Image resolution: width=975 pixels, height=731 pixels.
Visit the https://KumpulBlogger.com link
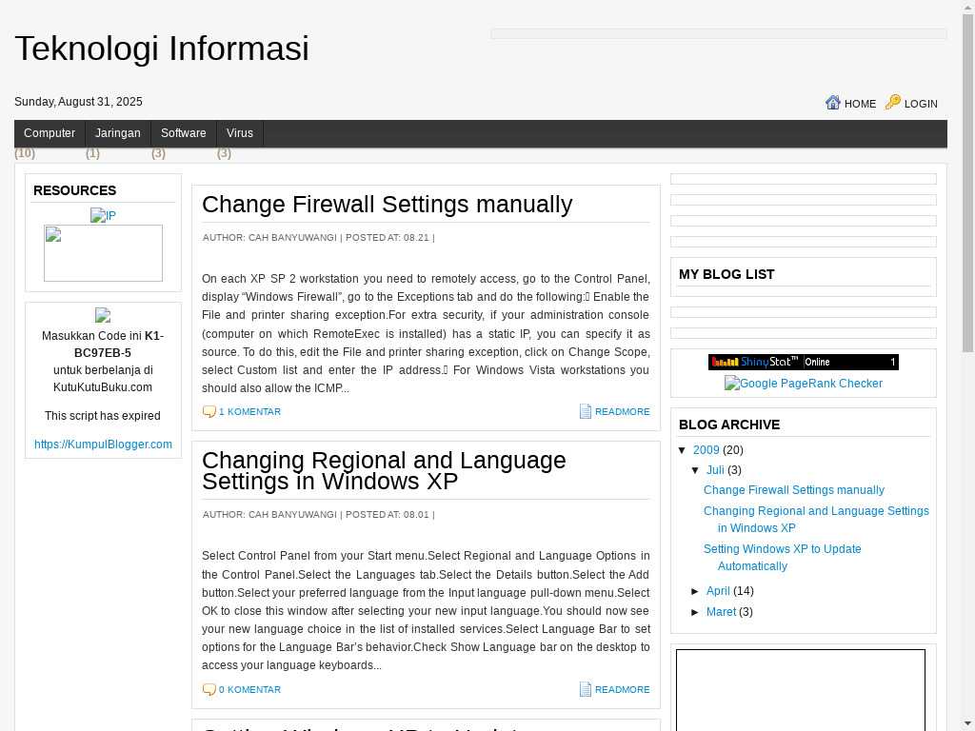[103, 445]
